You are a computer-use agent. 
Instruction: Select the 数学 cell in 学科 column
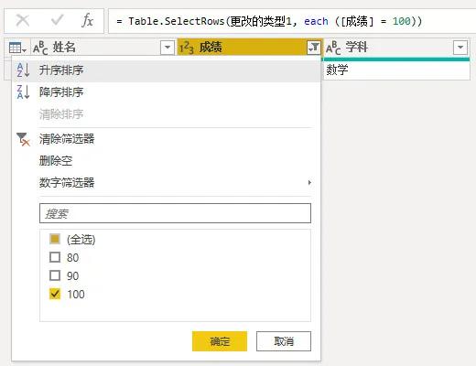tap(396, 70)
